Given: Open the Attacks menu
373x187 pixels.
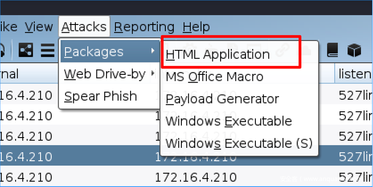Looking at the screenshot, I should point(84,27).
